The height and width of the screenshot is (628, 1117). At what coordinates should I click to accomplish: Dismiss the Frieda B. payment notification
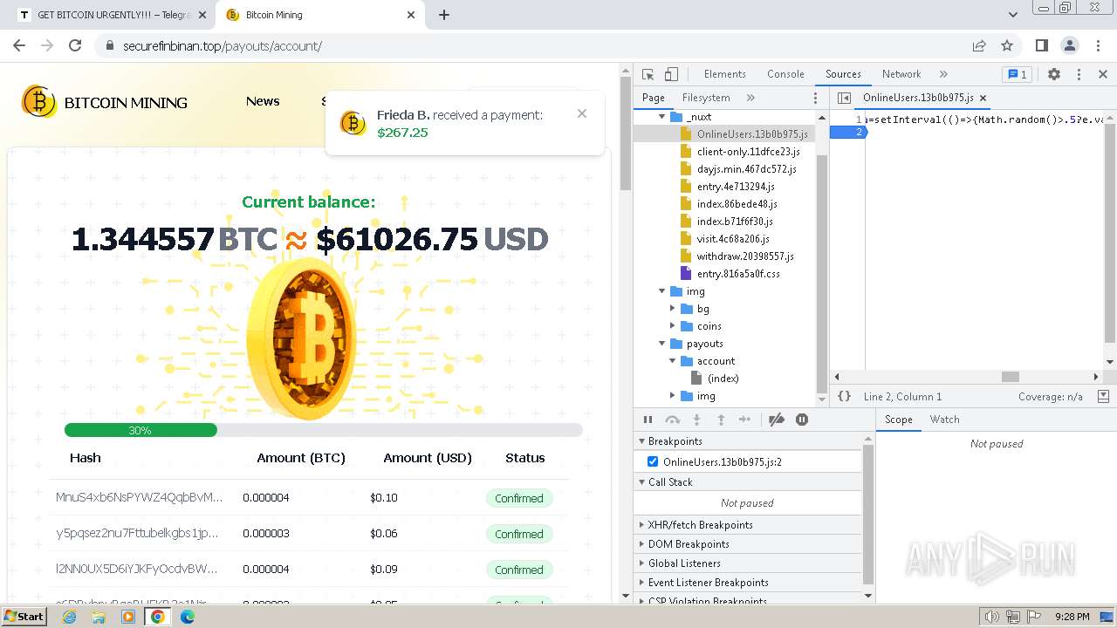click(582, 113)
